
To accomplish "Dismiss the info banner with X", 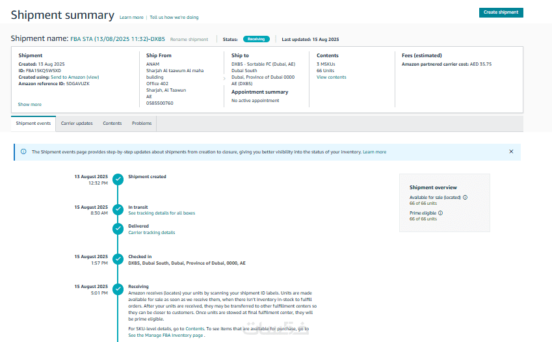I will [x=511, y=151].
